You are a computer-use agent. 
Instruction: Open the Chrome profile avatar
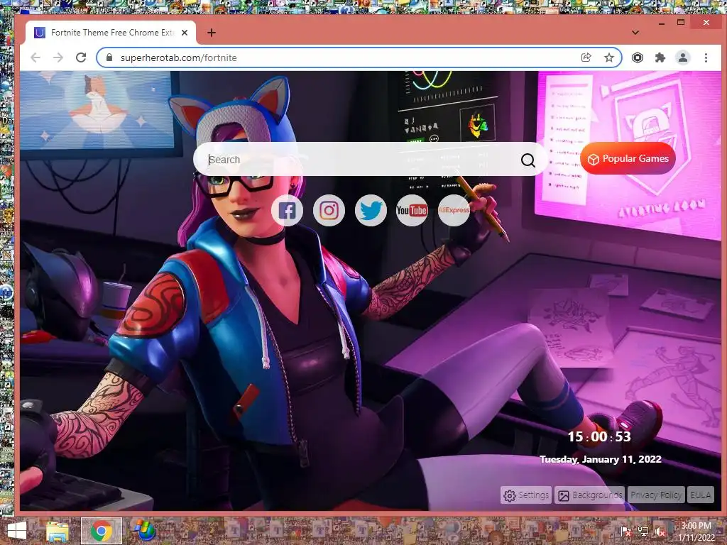682,57
